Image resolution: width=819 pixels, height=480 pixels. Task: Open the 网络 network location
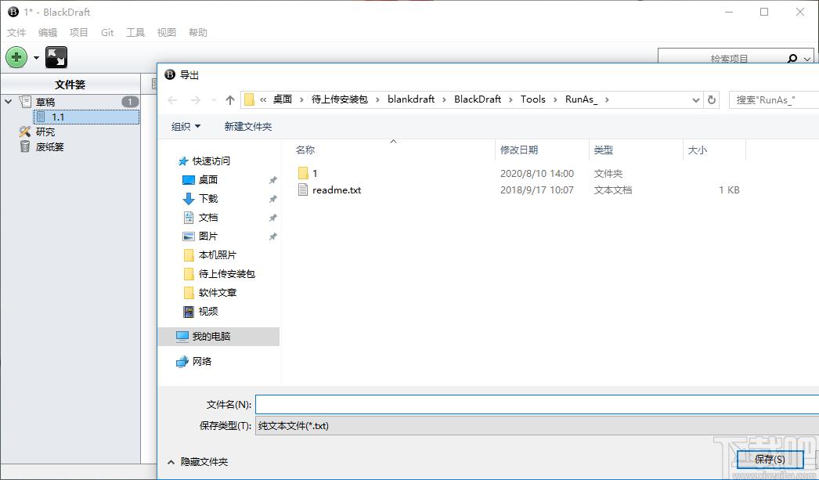[201, 362]
